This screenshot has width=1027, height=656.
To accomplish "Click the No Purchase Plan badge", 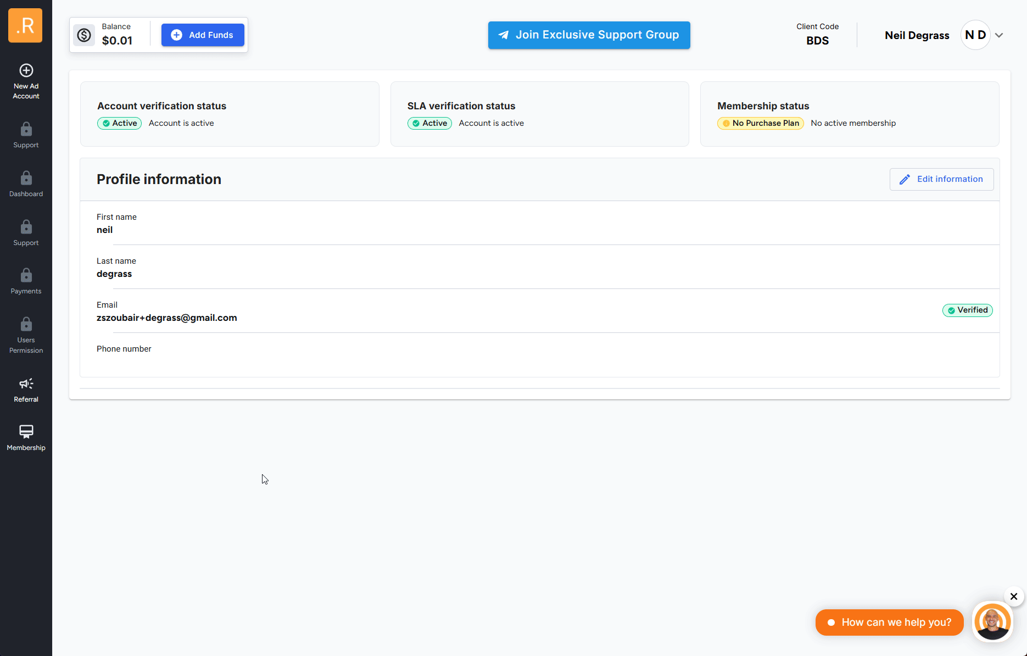I will tap(760, 123).
